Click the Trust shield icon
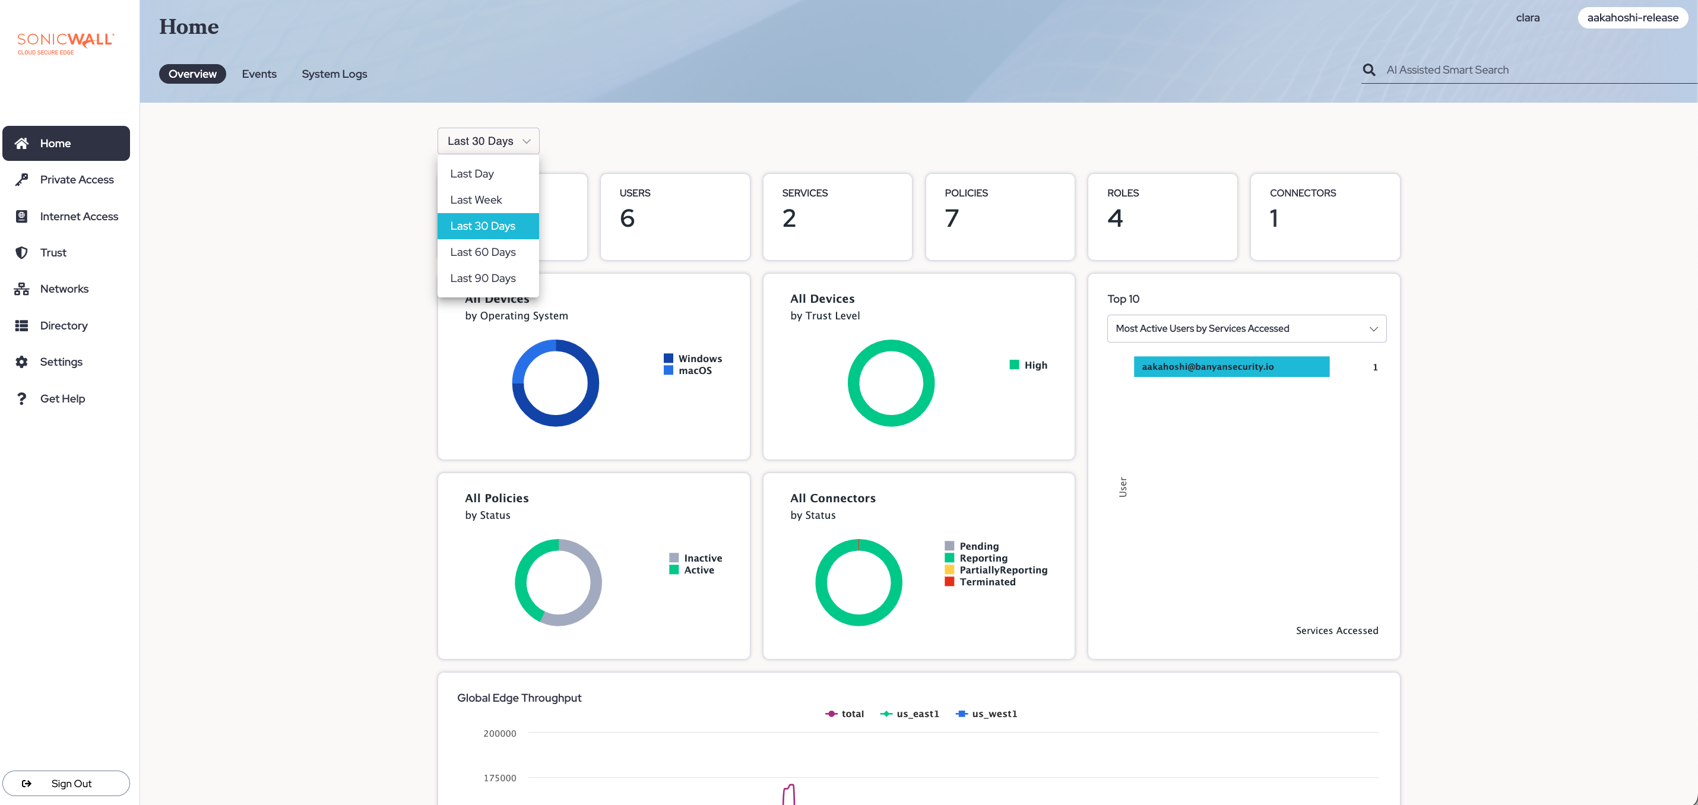Image resolution: width=1698 pixels, height=805 pixels. tap(22, 252)
